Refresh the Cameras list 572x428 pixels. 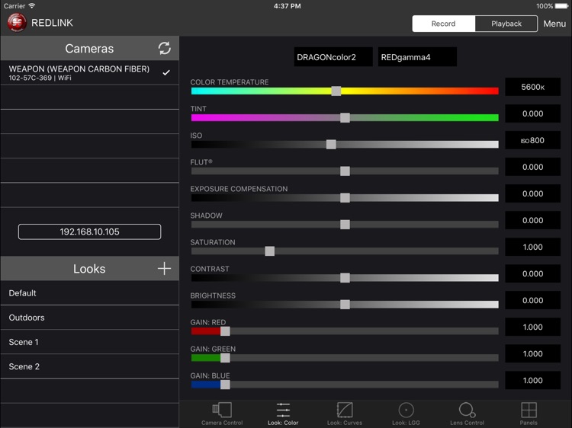pyautogui.click(x=164, y=49)
